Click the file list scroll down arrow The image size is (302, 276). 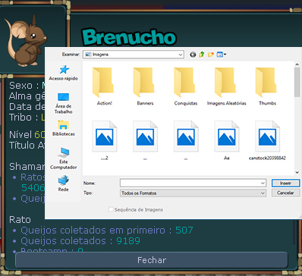pos(297,172)
